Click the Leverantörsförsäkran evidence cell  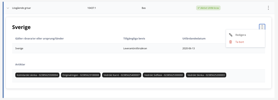coord(135,48)
